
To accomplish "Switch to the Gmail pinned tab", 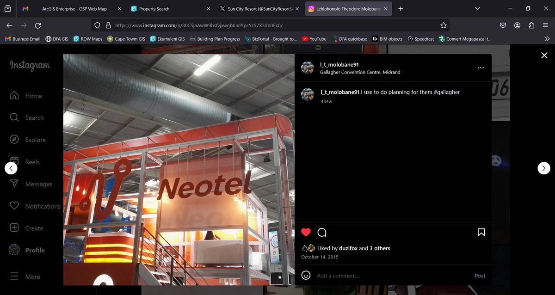I will click(x=25, y=9).
